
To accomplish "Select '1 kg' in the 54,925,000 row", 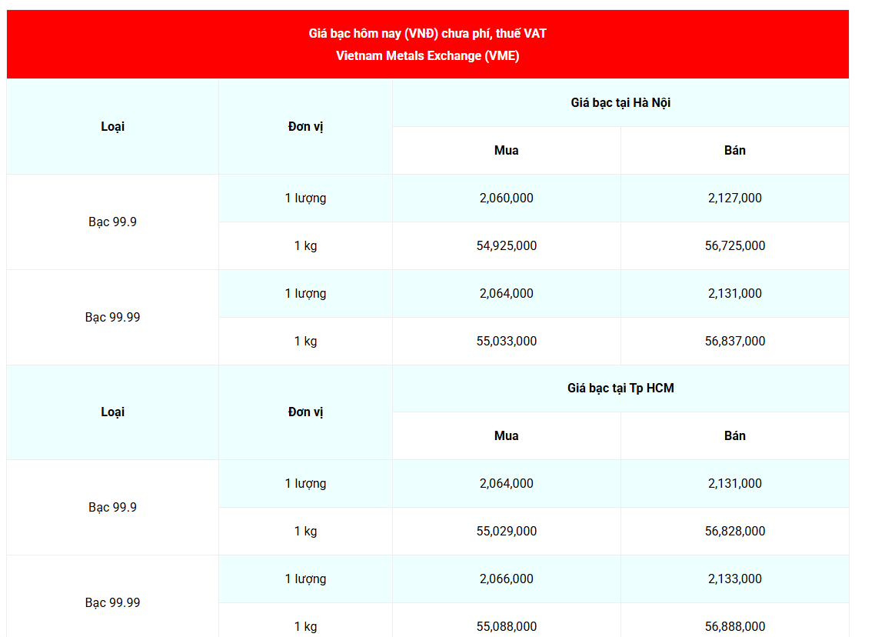I will point(305,245).
